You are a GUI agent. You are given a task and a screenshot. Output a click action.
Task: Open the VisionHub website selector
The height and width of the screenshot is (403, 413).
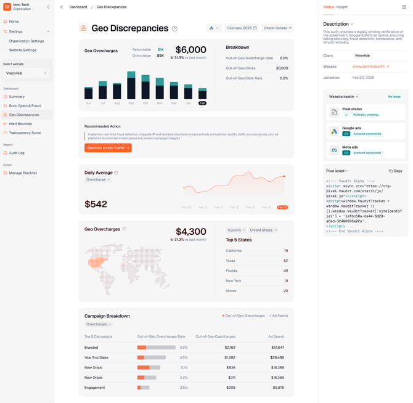[27, 73]
